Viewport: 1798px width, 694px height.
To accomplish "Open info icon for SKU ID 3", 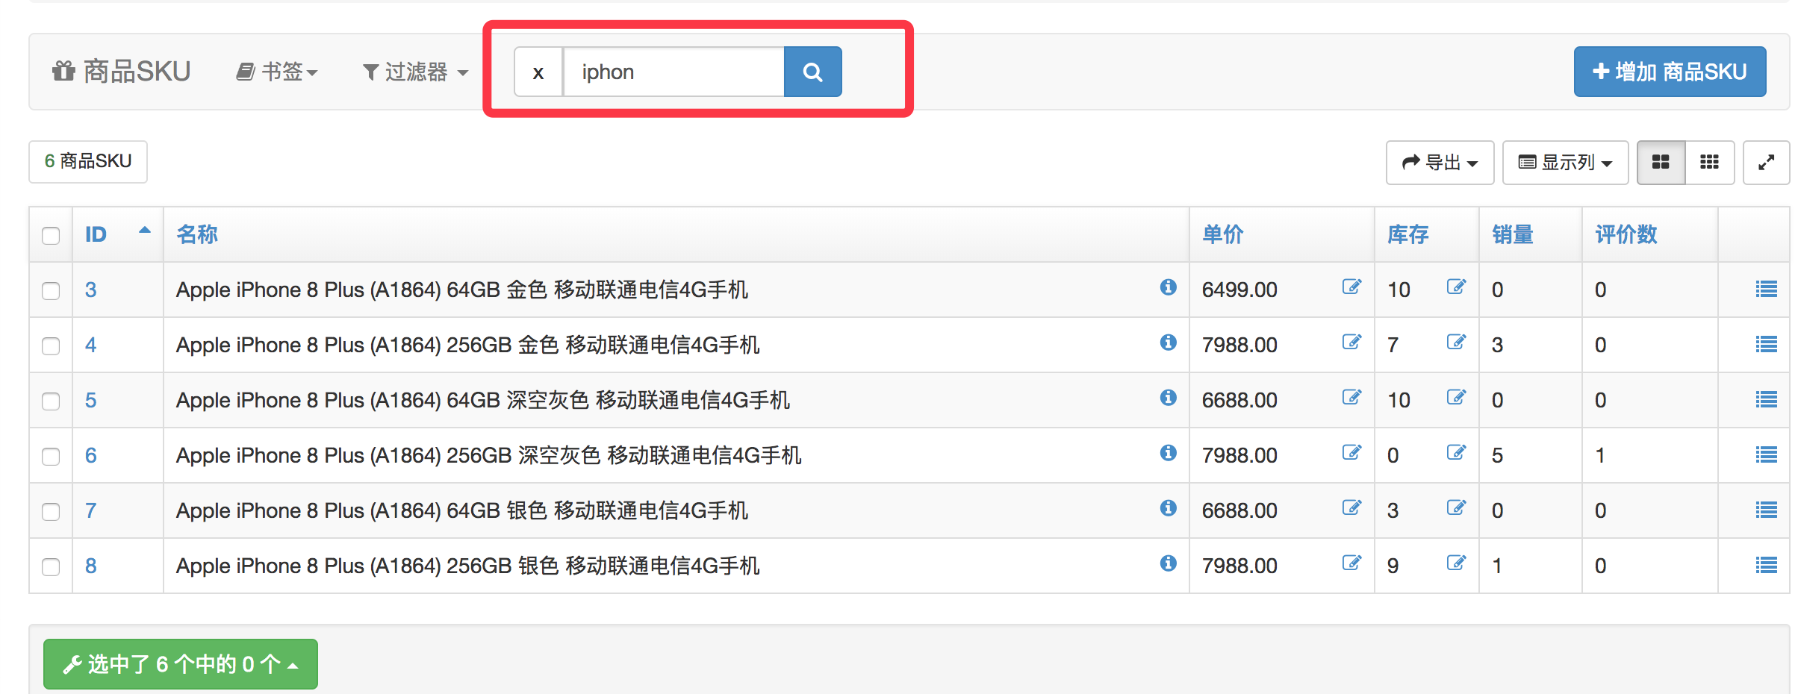I will (x=1169, y=287).
